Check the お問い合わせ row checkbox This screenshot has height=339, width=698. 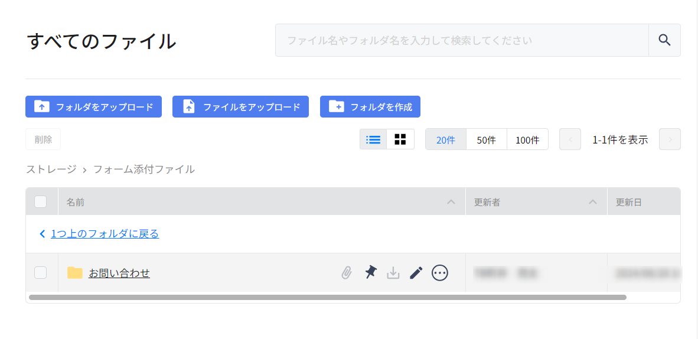click(41, 273)
